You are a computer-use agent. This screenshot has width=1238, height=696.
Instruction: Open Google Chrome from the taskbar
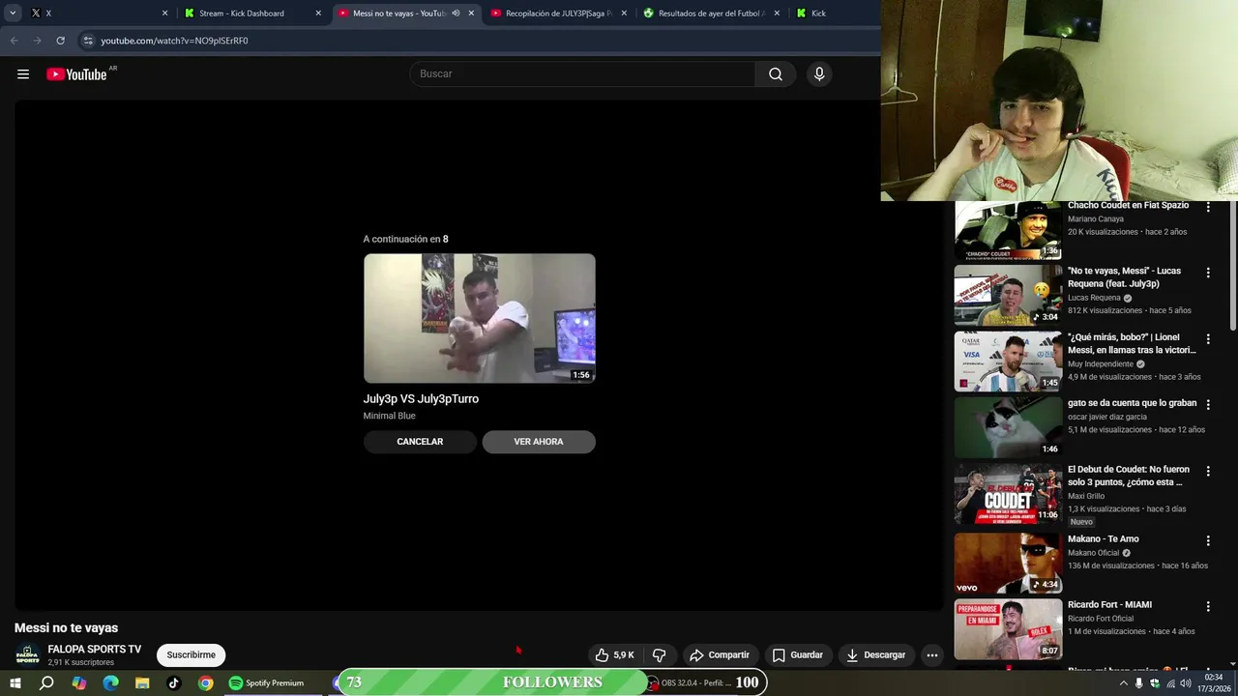pyautogui.click(x=206, y=682)
